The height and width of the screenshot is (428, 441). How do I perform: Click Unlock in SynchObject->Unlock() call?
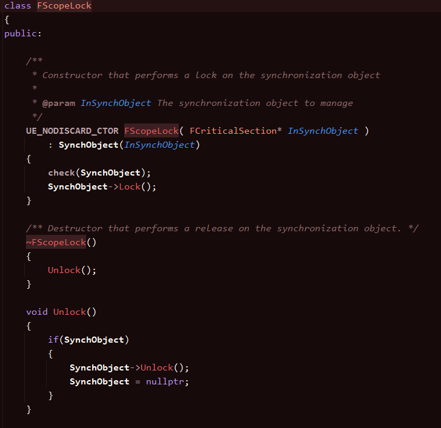pos(156,367)
